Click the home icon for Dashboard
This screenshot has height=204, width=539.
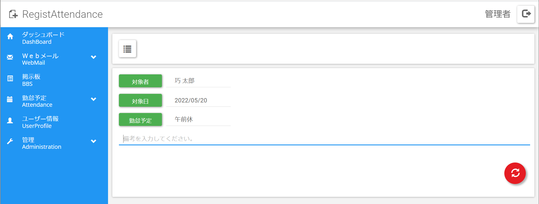[x=10, y=36]
